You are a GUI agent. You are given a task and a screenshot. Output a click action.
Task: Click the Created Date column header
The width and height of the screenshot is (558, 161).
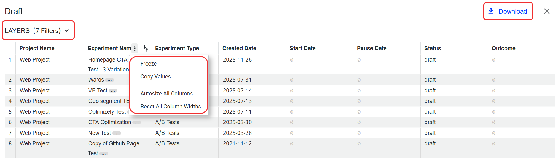239,48
